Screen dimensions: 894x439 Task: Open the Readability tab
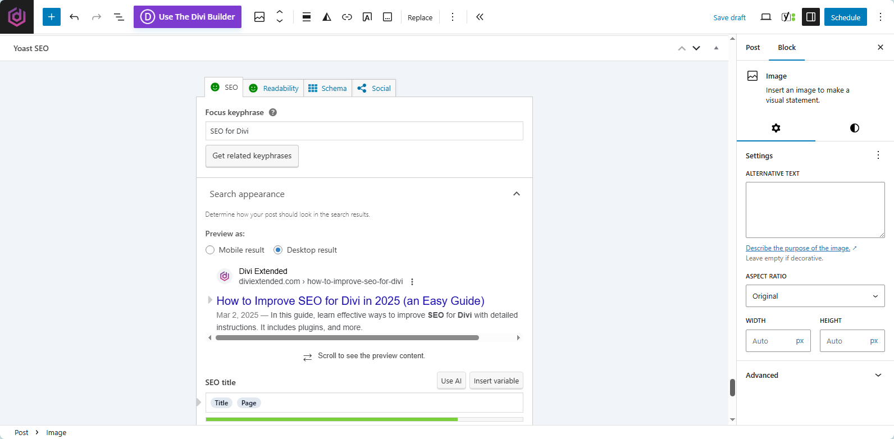[273, 88]
